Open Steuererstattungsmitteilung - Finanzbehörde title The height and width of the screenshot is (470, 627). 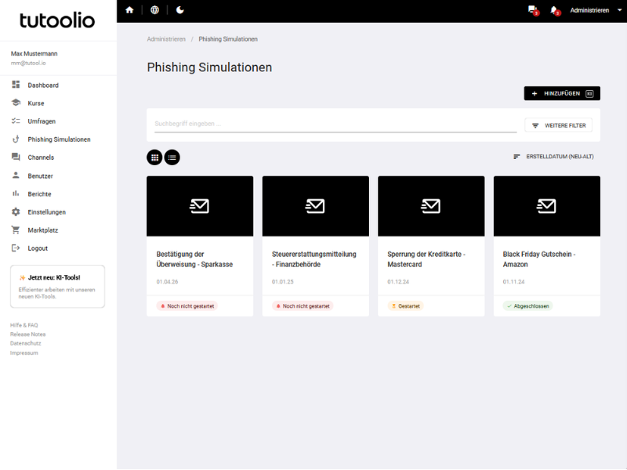314,259
